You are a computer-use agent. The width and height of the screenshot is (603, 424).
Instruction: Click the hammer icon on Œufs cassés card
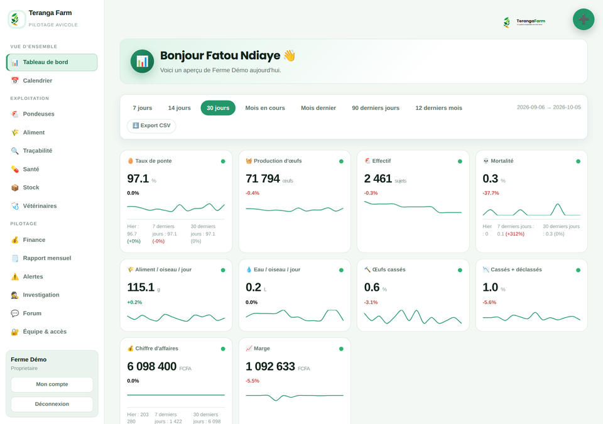(367, 269)
